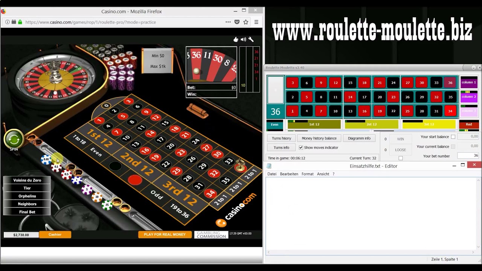The height and width of the screenshot is (271, 482).
Task: Select the 0.1 red chip
Action: pyautogui.click(x=56, y=167)
